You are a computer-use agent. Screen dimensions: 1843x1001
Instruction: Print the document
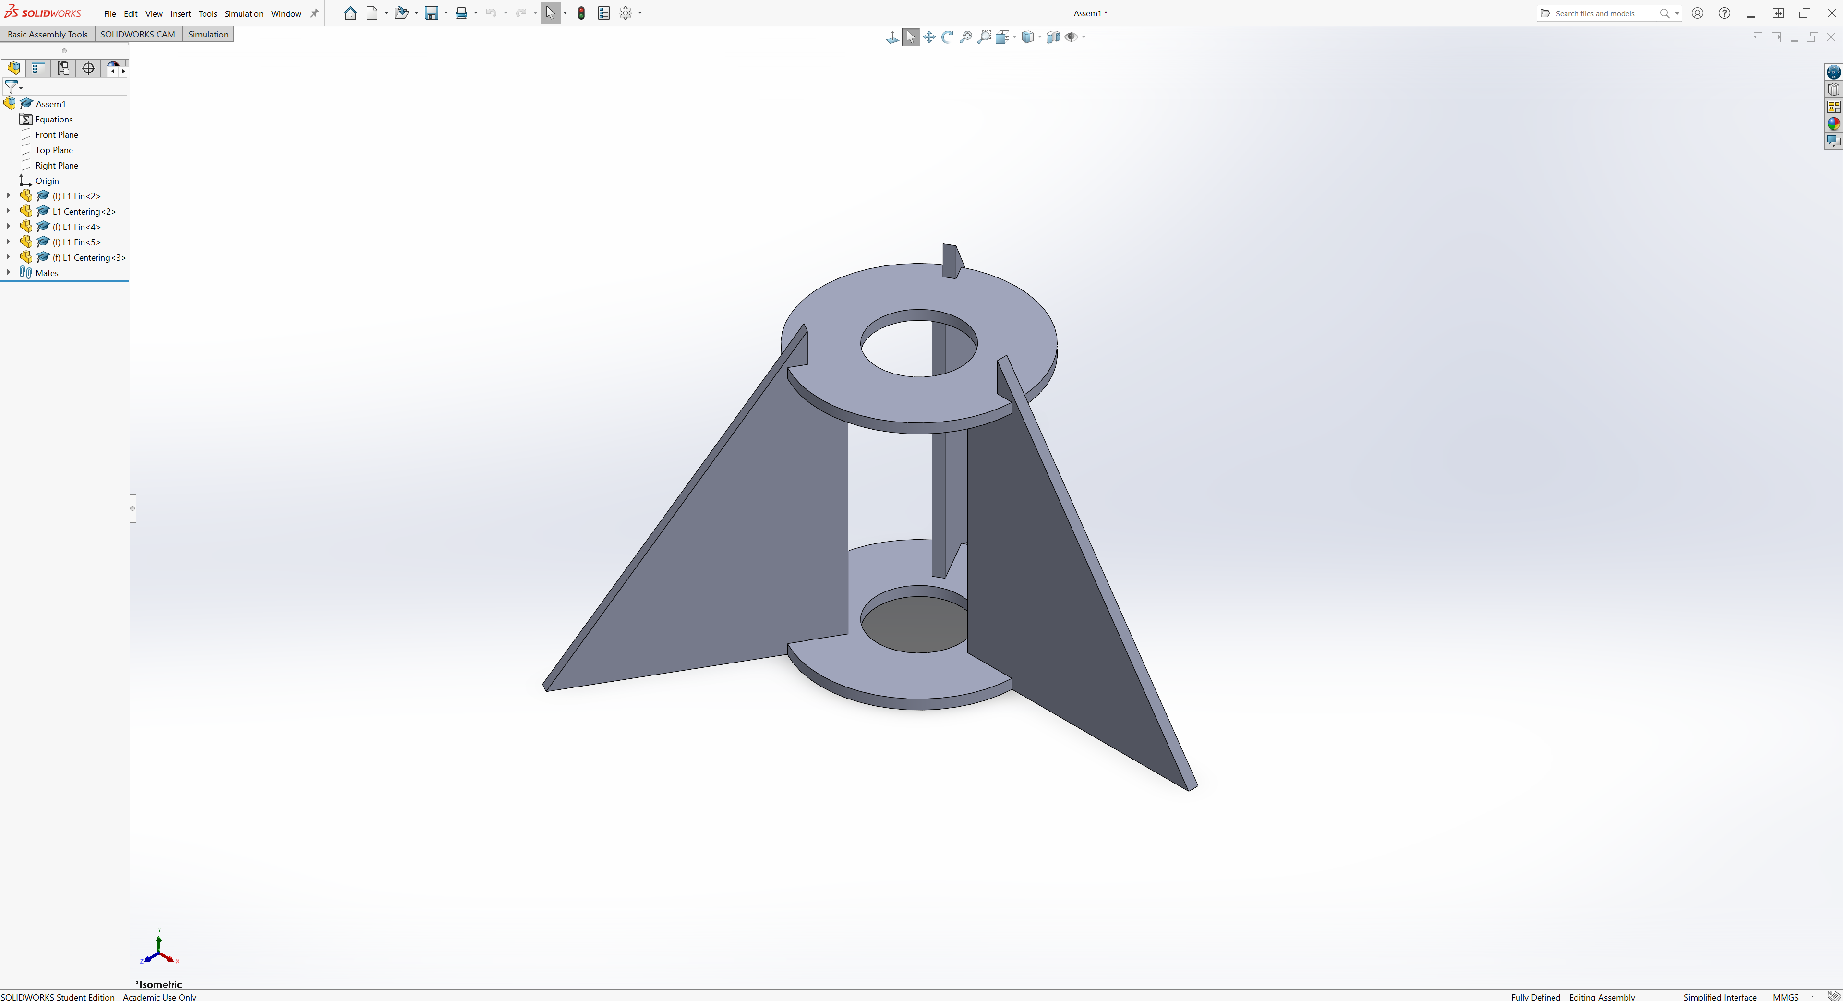[461, 13]
